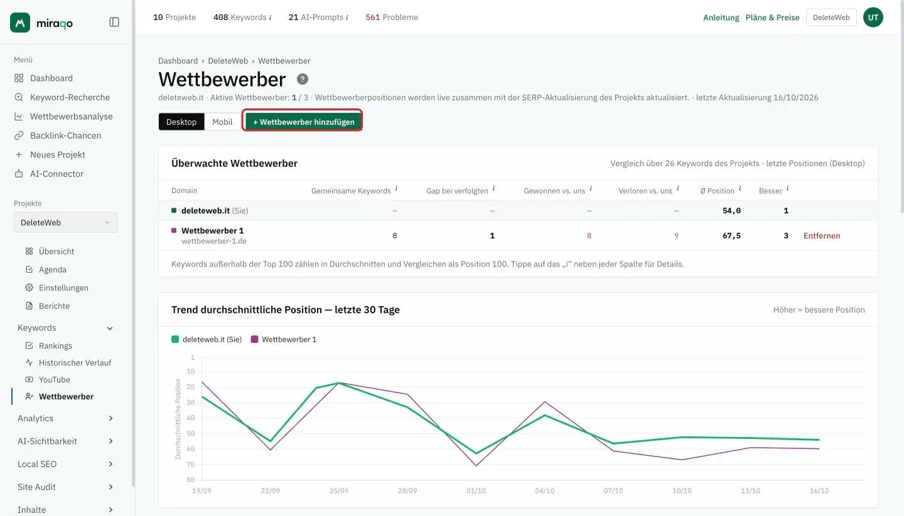Switch view to Mobil
The height and width of the screenshot is (516, 904).
pyautogui.click(x=222, y=122)
